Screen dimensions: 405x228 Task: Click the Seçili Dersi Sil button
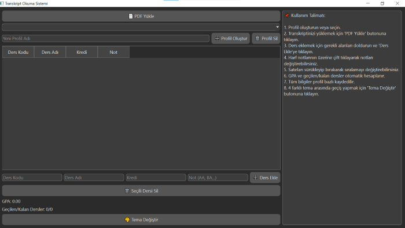[141, 191]
